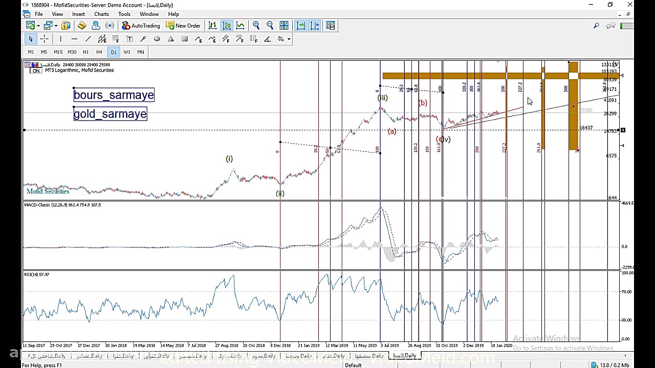Switch chart to line chart view
Screen dimensions: 655x368
(240, 26)
